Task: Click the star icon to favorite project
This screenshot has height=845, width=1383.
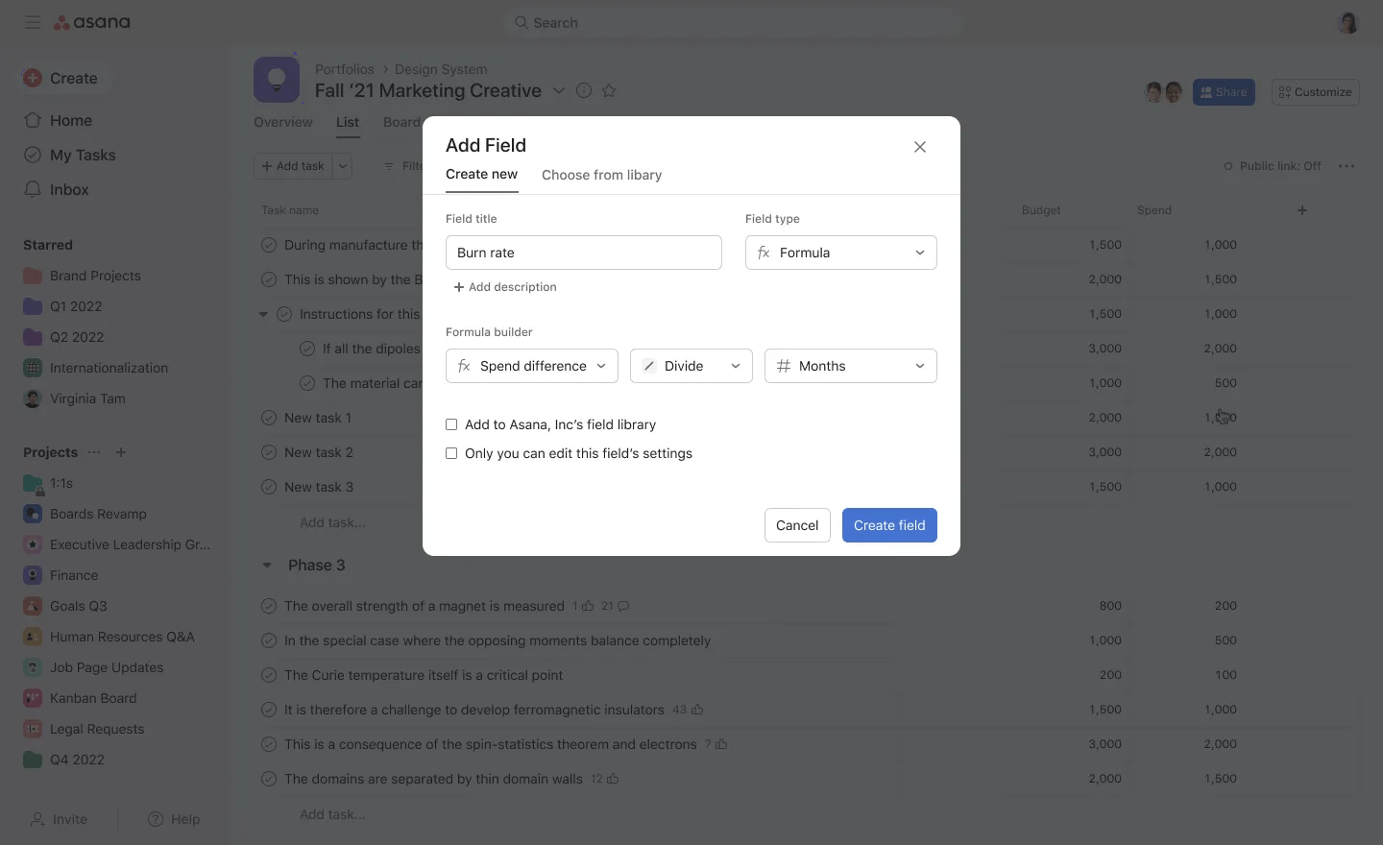Action: (609, 90)
